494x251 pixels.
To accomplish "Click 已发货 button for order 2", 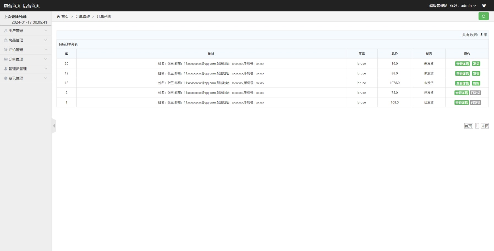I will [x=476, y=93].
